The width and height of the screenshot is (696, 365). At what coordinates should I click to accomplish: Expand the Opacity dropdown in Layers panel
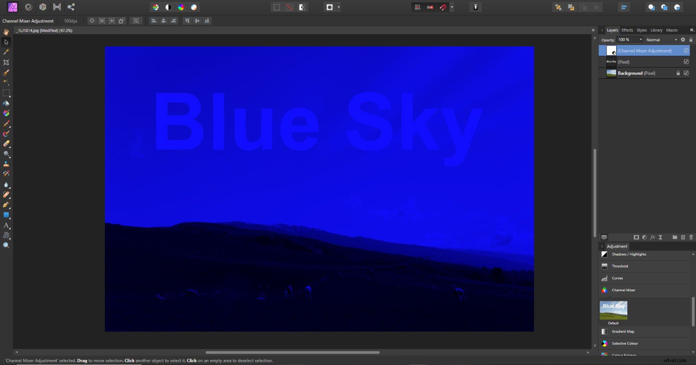click(x=641, y=39)
